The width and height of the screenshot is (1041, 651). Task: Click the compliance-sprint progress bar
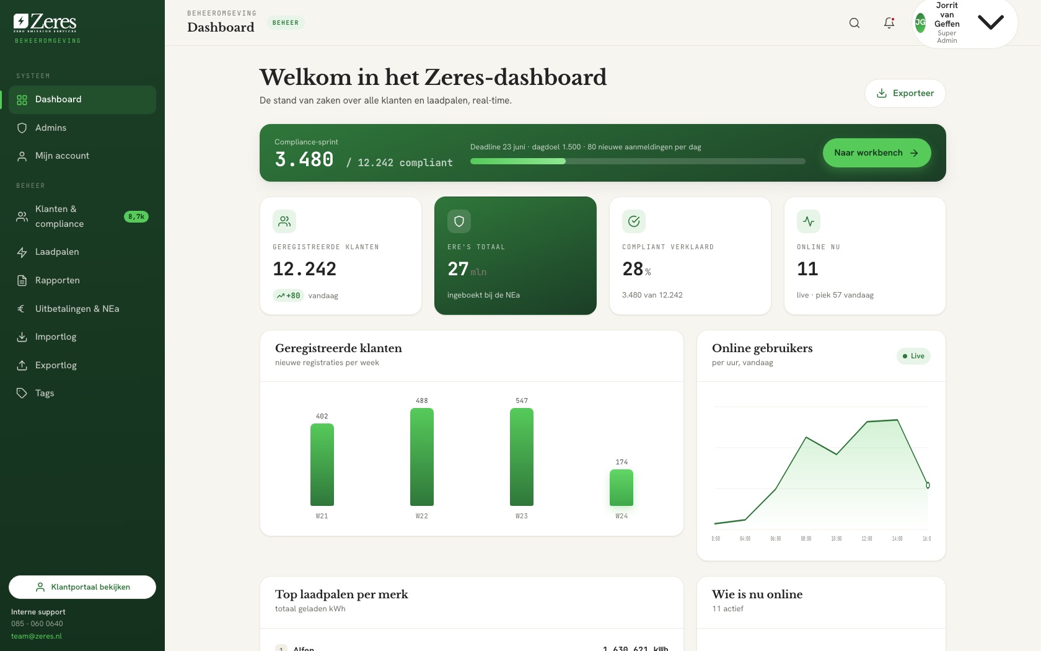(638, 161)
